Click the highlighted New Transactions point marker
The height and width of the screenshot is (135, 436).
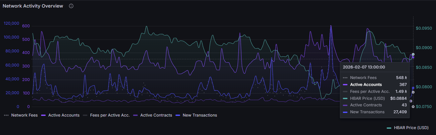coord(413,88)
